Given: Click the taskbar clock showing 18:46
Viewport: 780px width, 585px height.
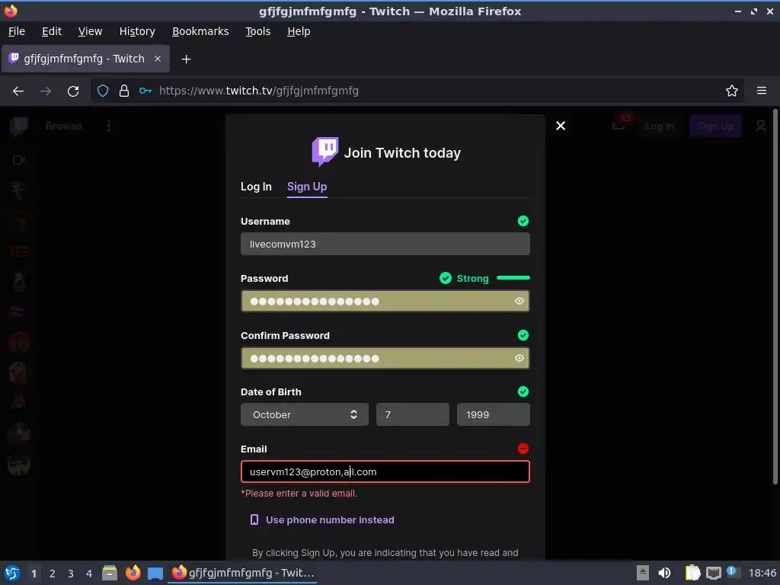Looking at the screenshot, I should [762, 573].
